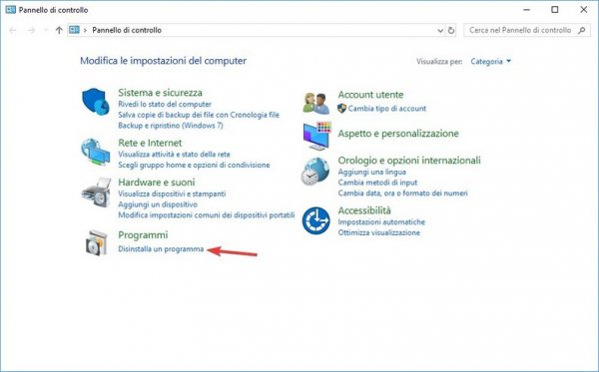
Task: Go up one level with up arrow
Action: pyautogui.click(x=59, y=30)
